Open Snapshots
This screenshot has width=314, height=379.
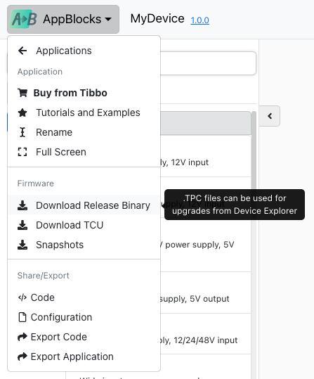pyautogui.click(x=84, y=245)
